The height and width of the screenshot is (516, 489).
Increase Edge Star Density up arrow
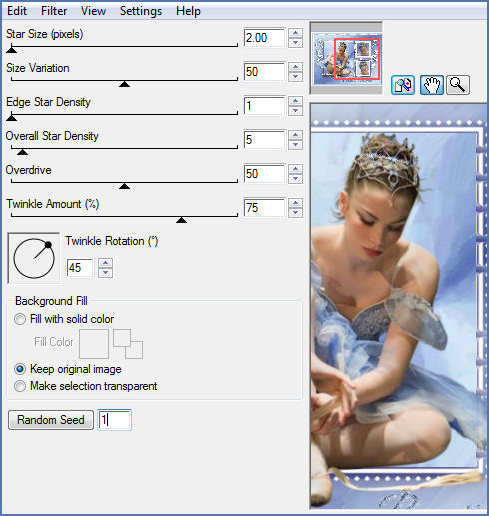tap(295, 101)
